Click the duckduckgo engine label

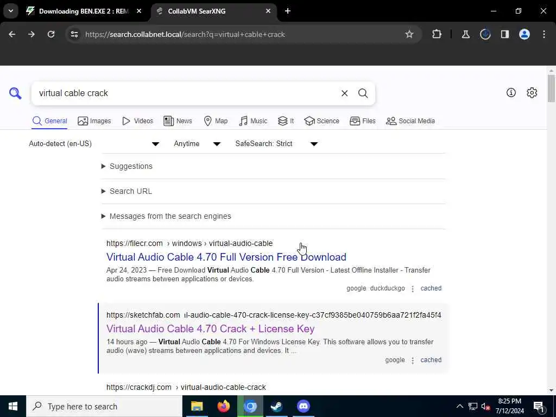pos(387,288)
